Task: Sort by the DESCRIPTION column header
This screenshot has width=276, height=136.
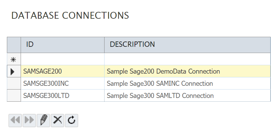Action: point(187,45)
